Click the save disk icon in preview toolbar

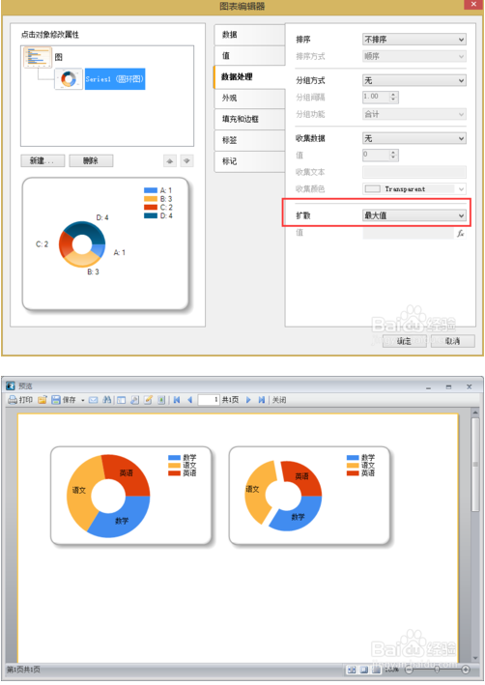[x=55, y=400]
